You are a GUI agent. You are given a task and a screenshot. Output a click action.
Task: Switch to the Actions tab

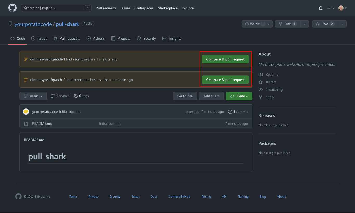(95, 38)
